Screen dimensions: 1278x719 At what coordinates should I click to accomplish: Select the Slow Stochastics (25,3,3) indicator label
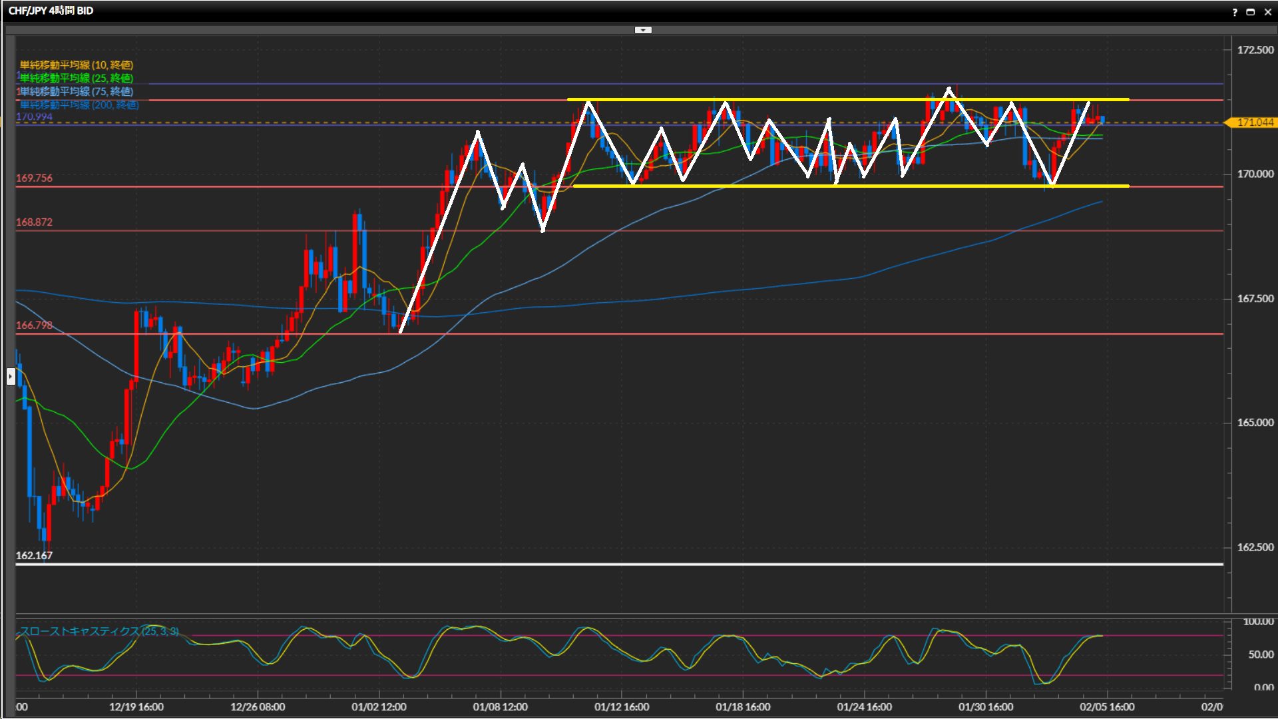pyautogui.click(x=99, y=631)
